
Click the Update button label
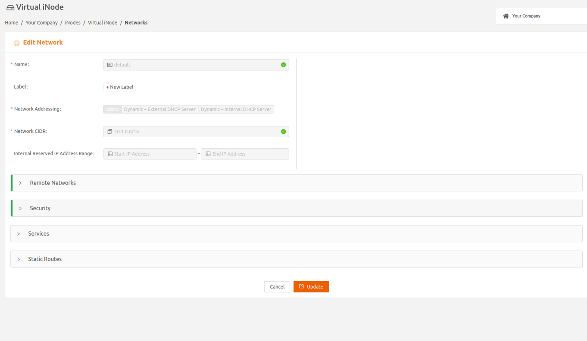(315, 287)
